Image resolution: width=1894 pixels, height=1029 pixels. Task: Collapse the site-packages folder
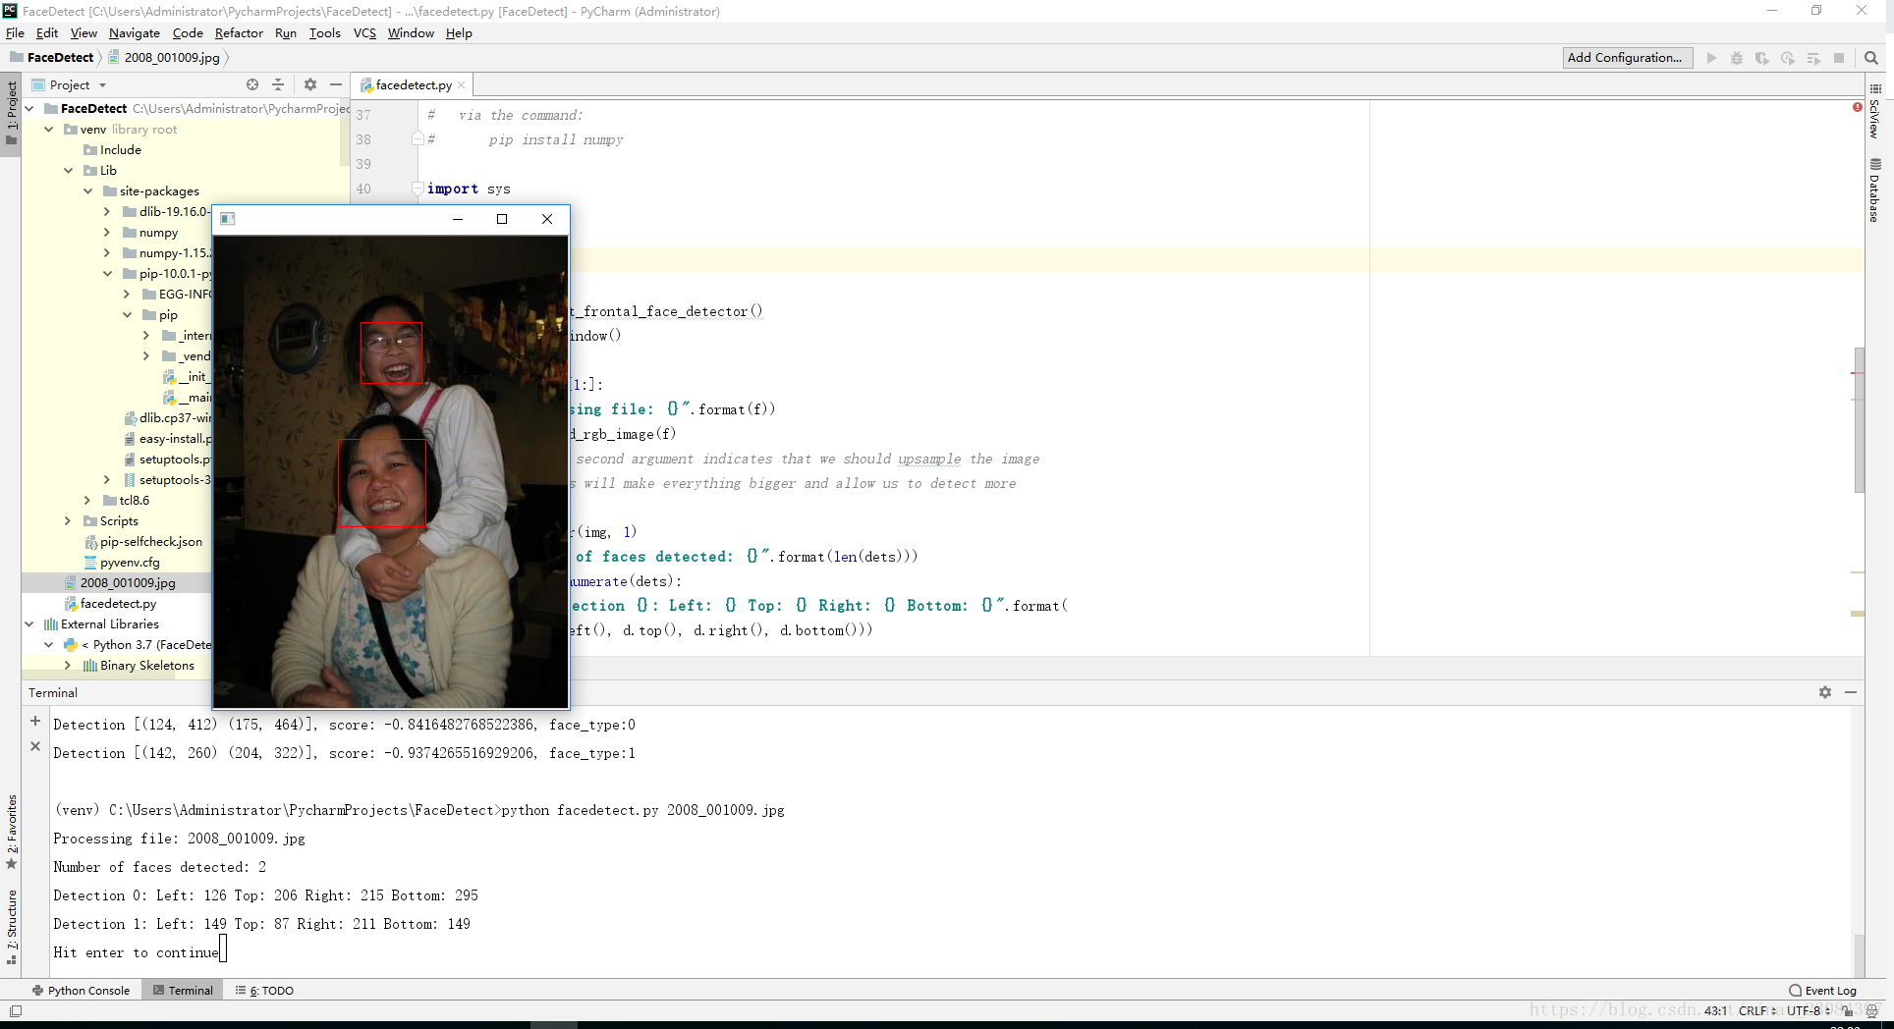pos(89,190)
